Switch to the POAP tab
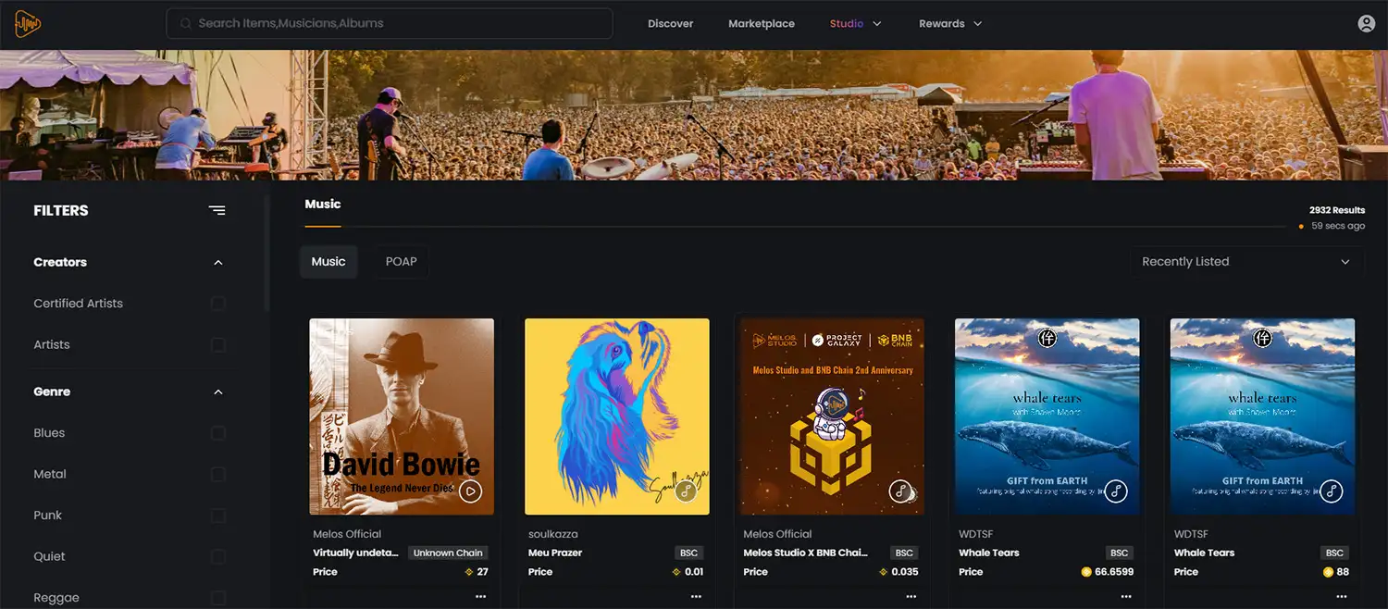Viewport: 1388px width, 609px height. tap(401, 262)
